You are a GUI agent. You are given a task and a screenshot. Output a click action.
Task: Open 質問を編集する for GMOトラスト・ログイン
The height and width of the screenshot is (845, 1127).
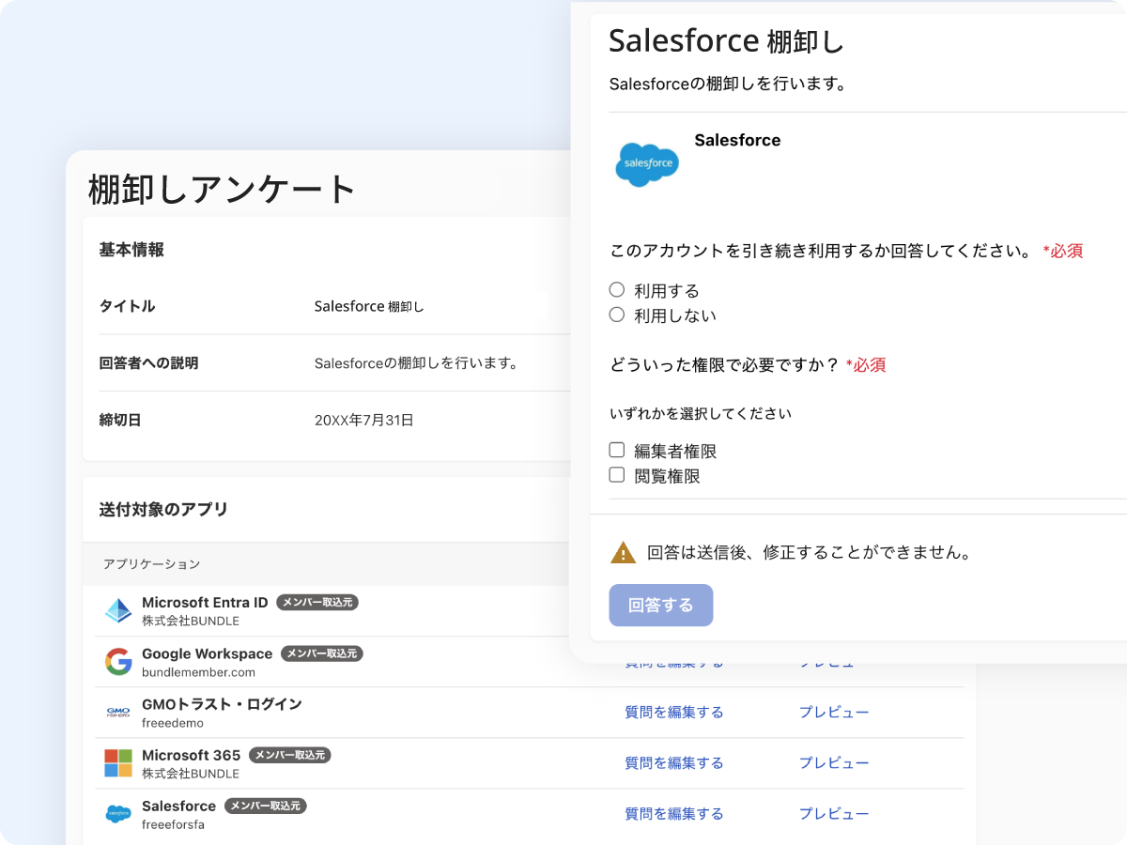673,713
